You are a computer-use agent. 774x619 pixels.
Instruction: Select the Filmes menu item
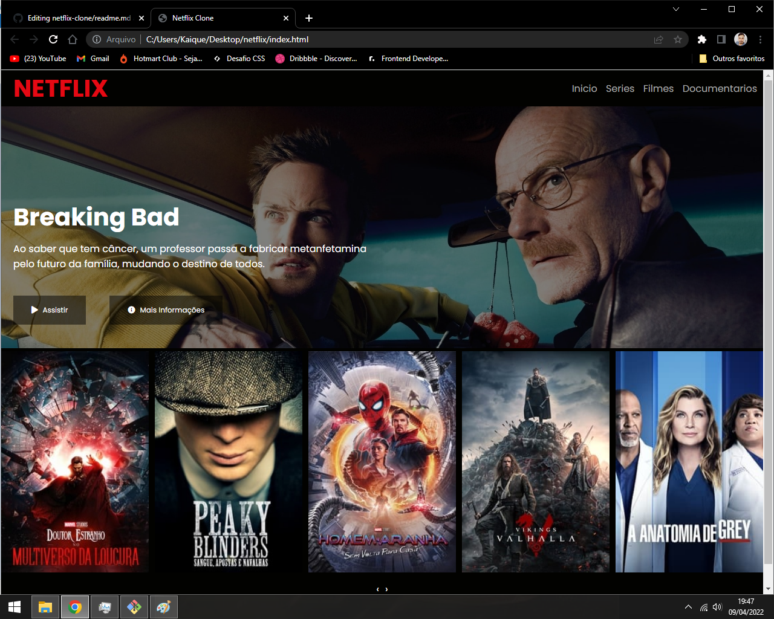click(x=658, y=88)
